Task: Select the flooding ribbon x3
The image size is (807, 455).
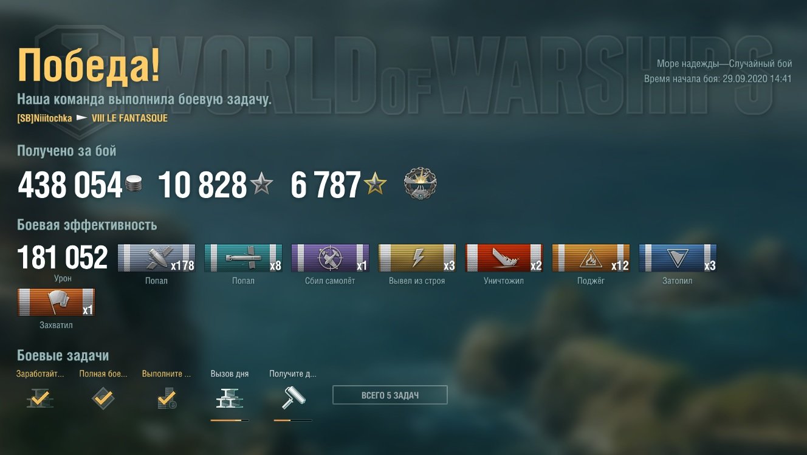Action: 678,258
